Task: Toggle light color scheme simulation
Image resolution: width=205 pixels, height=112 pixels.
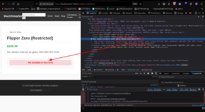Action: click(148, 73)
